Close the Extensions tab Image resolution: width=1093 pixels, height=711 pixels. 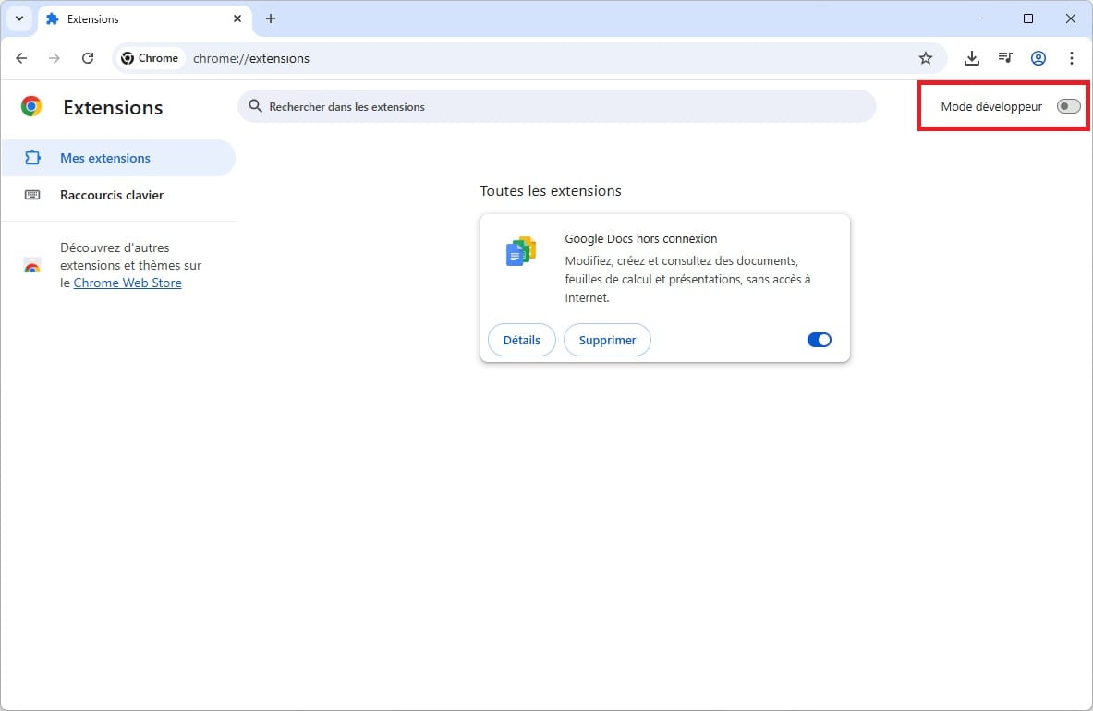(237, 18)
